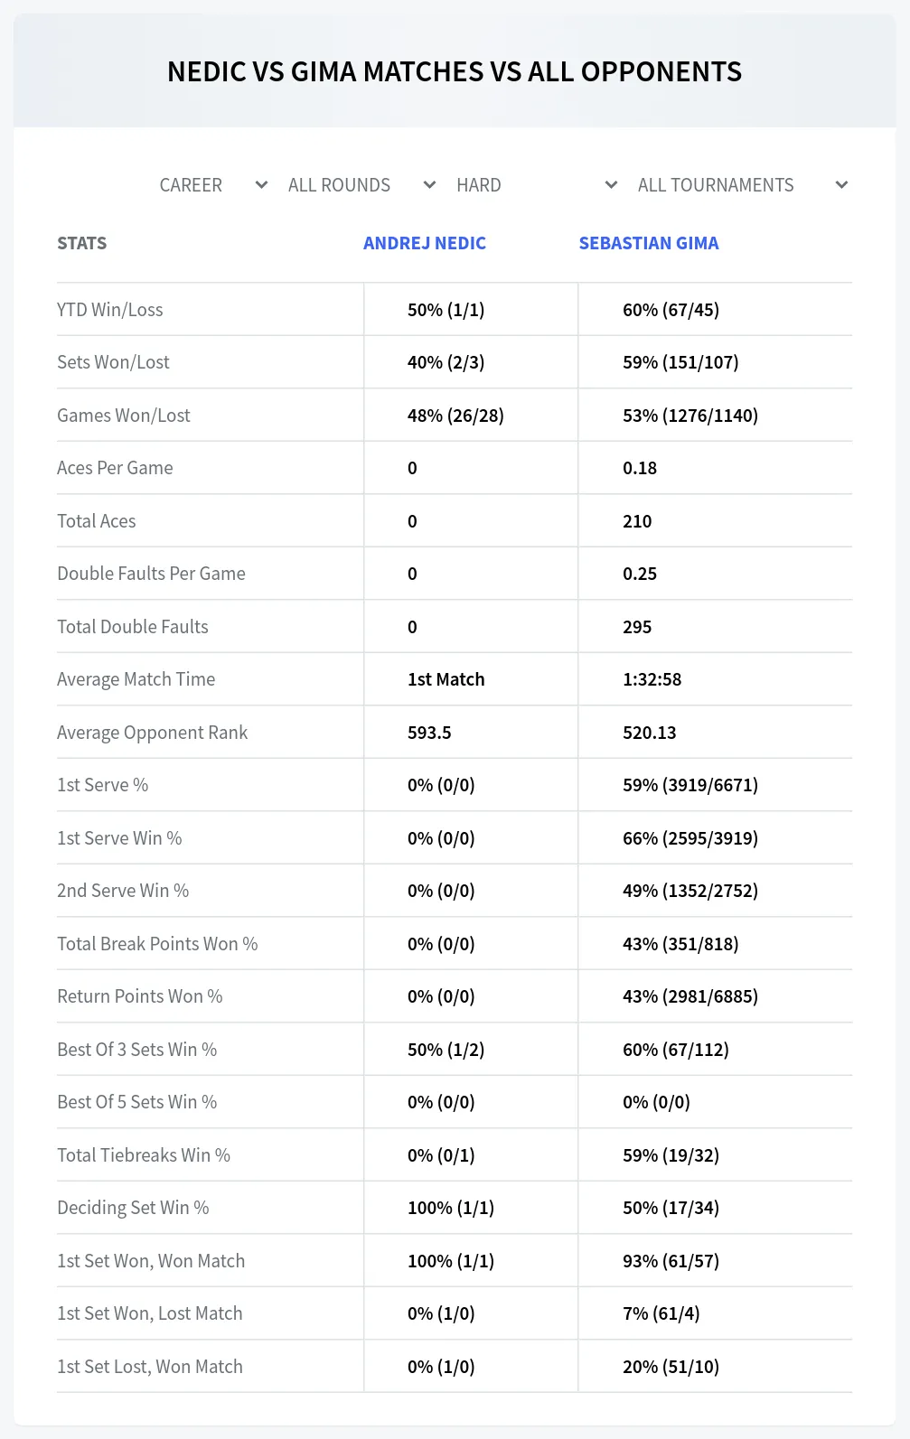Select the page title heading
The image size is (910, 1439).
pos(455,71)
